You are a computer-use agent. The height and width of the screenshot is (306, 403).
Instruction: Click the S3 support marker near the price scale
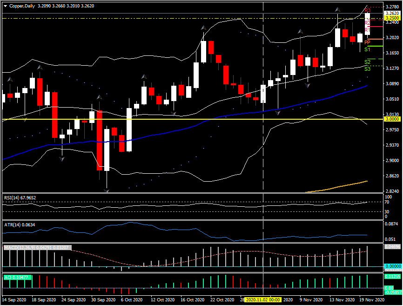[367, 68]
